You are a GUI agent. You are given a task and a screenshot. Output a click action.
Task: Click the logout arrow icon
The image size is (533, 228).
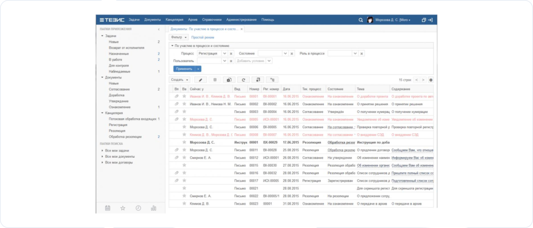click(430, 20)
